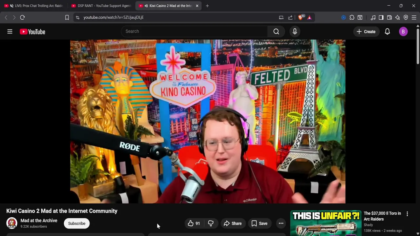Open The $37,000 Il Toro video title
Image resolution: width=420 pixels, height=236 pixels.
coord(382,216)
